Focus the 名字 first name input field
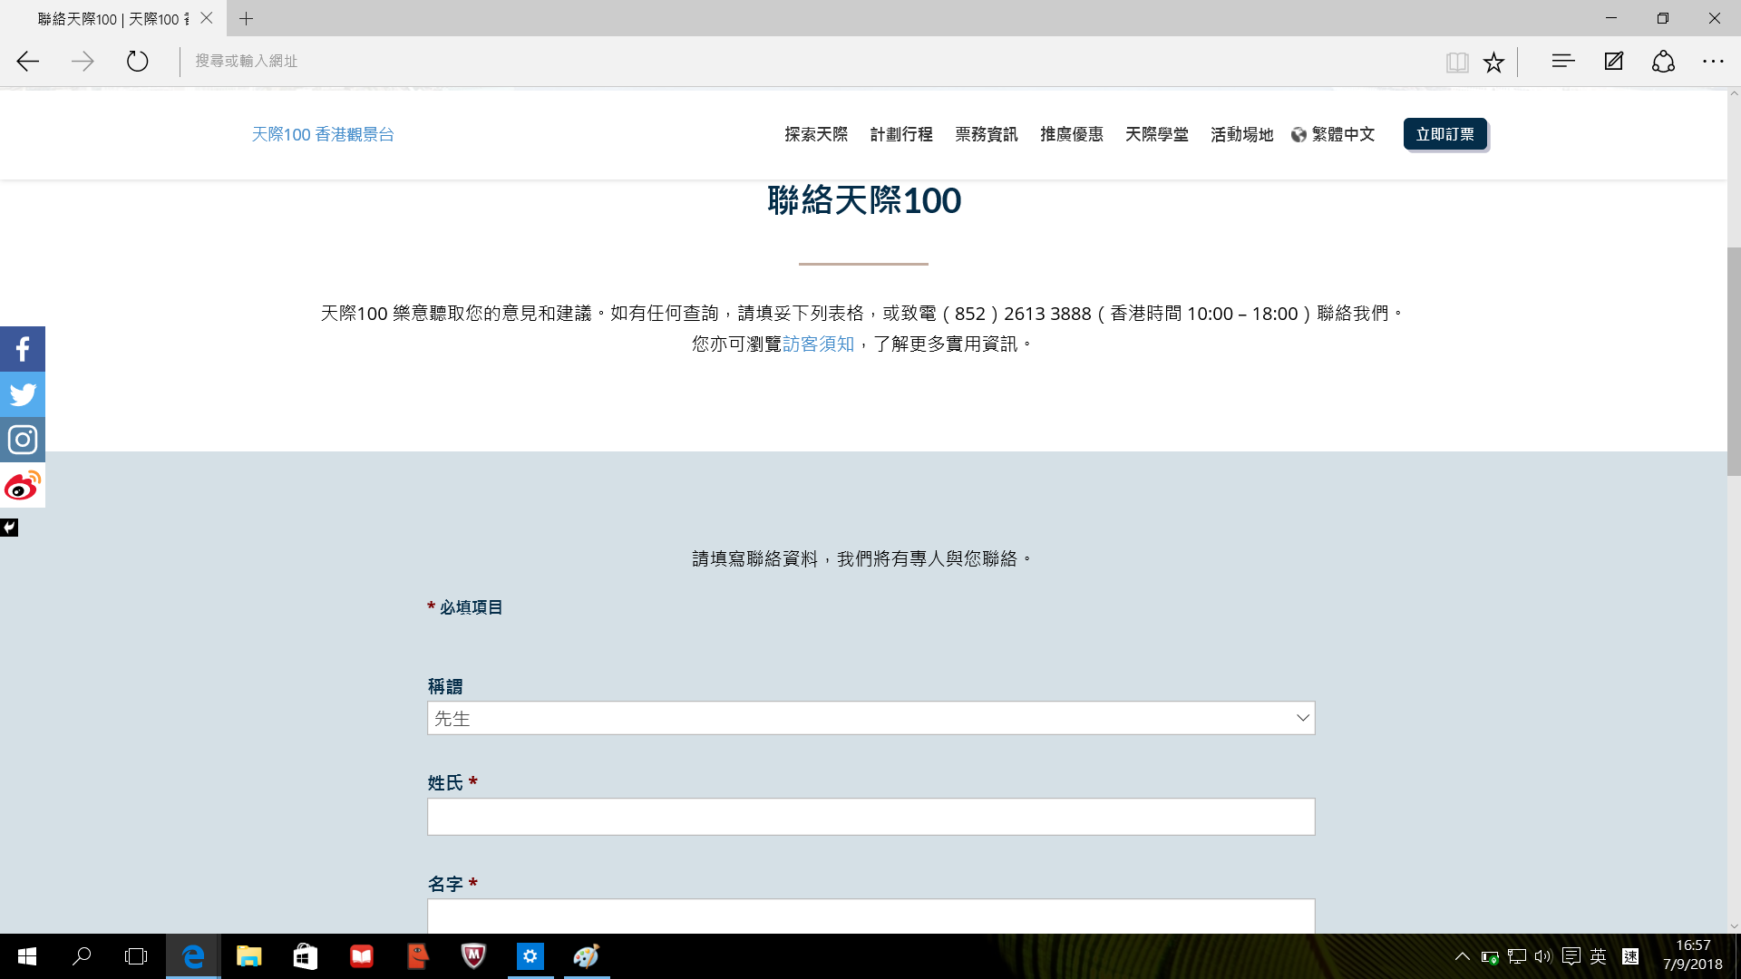The width and height of the screenshot is (1741, 979). (870, 916)
